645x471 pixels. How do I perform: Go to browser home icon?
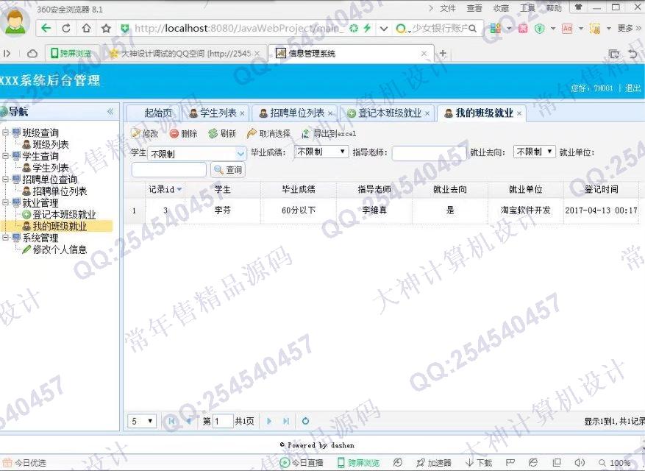pyautogui.click(x=86, y=28)
